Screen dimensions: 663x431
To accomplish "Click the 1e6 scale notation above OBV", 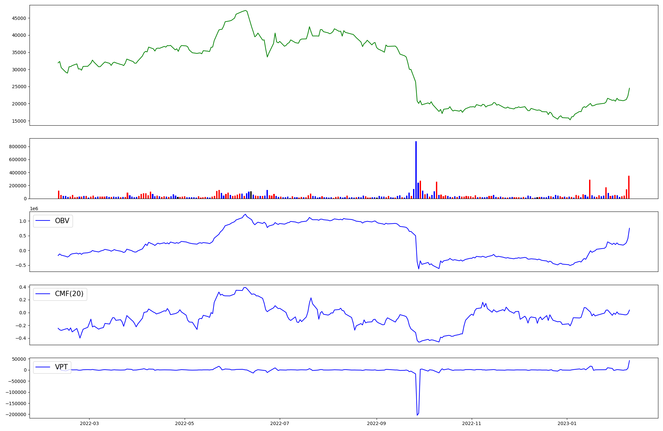I will [x=34, y=209].
